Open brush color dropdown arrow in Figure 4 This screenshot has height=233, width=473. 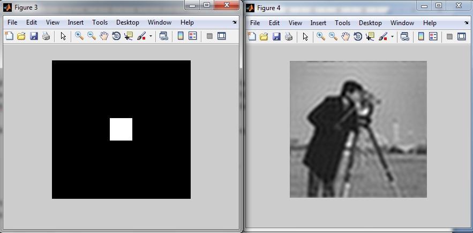tap(392, 37)
